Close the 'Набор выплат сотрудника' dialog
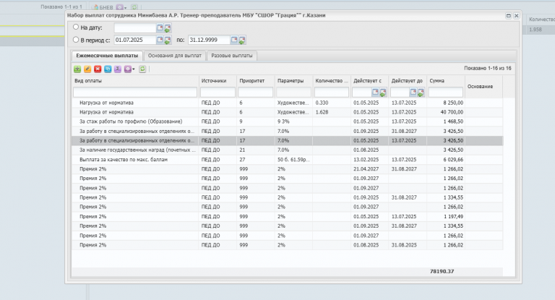The image size is (555, 300). [x=517, y=16]
